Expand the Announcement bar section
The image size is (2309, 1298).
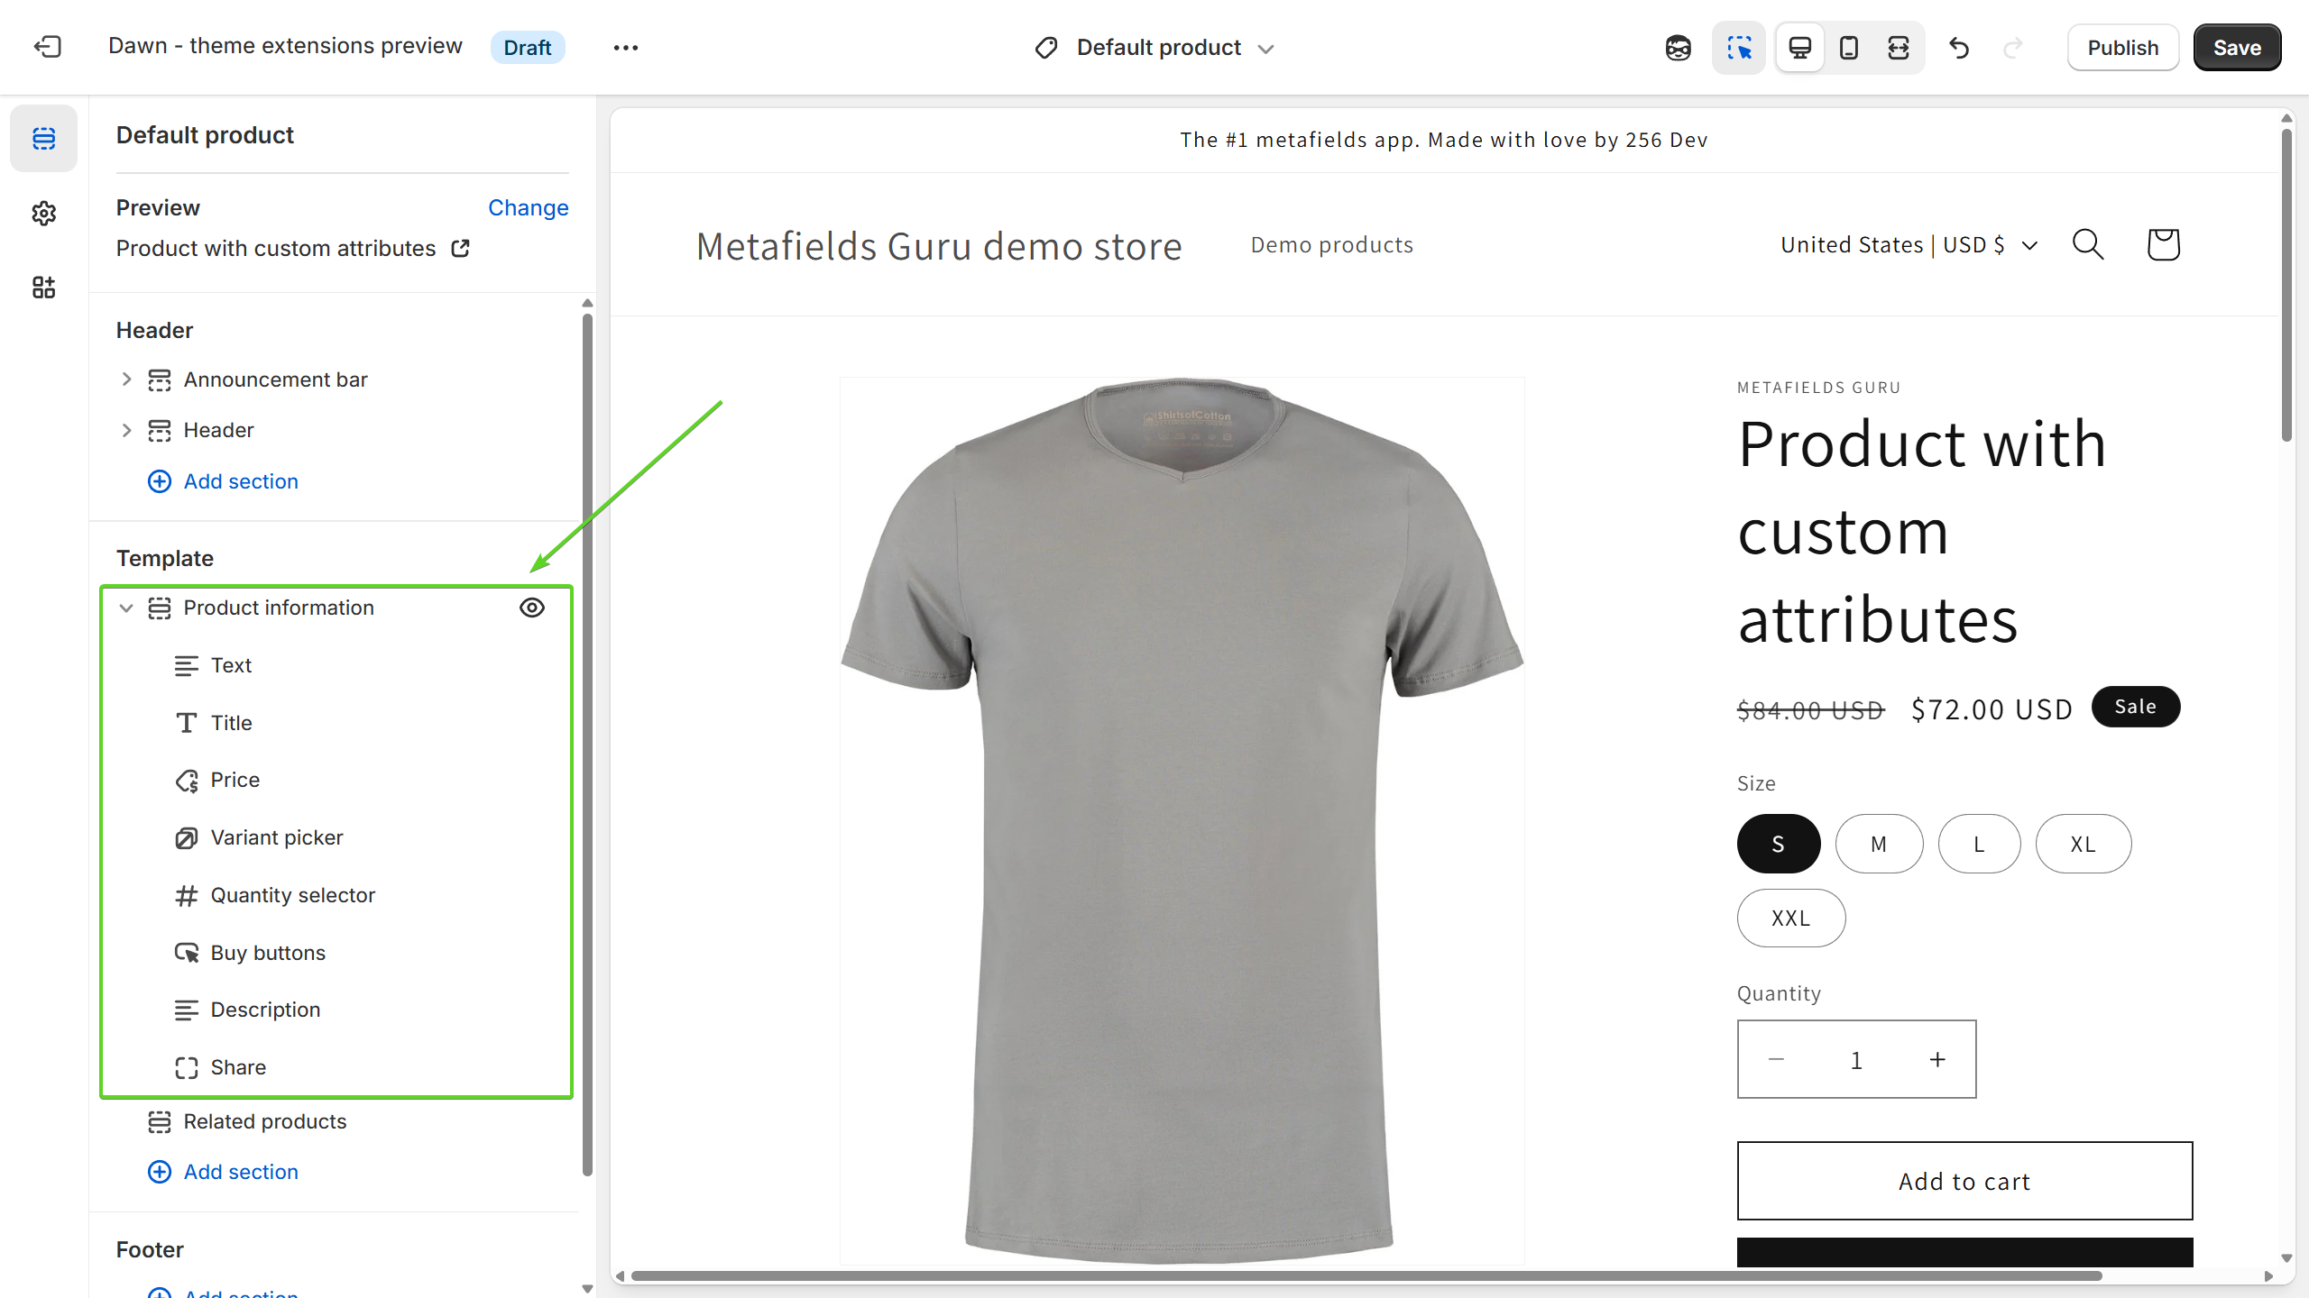point(126,379)
